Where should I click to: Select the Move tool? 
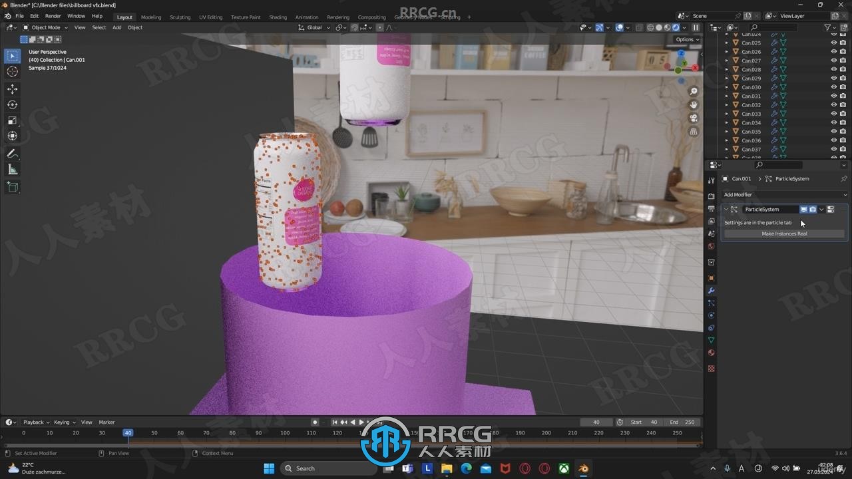pos(12,88)
